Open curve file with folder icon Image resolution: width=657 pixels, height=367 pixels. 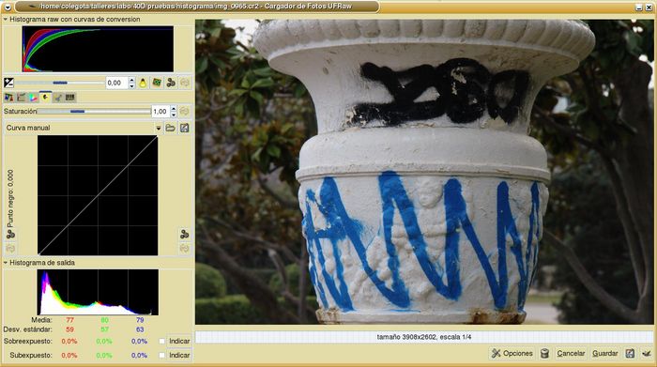[x=170, y=128]
